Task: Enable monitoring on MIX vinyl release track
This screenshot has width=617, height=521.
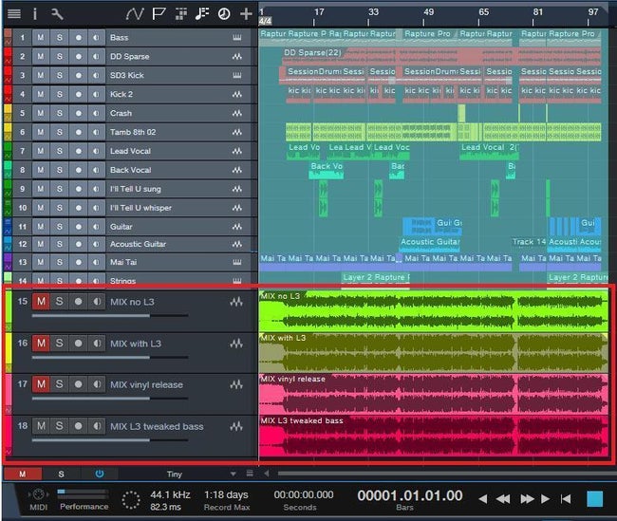Action: [x=96, y=384]
